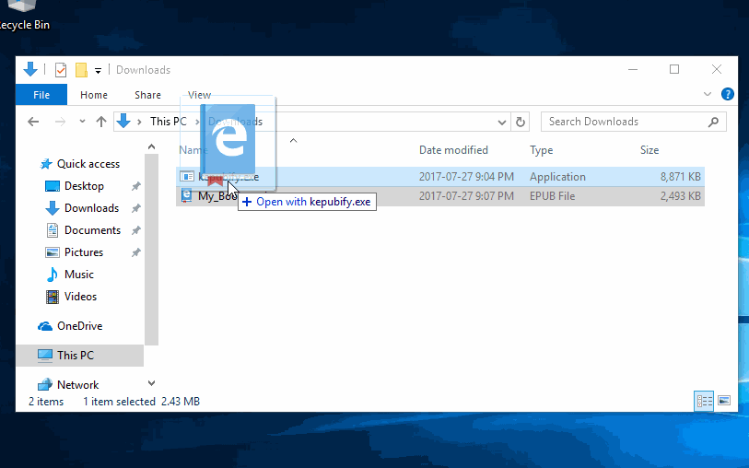Image resolution: width=749 pixels, height=468 pixels.
Task: Click the navigation pane scroll down arrow
Action: 151,383
